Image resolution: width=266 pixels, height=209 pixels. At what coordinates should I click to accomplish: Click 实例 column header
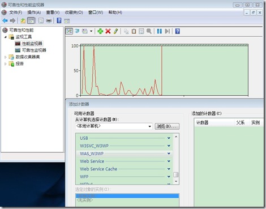256,123
